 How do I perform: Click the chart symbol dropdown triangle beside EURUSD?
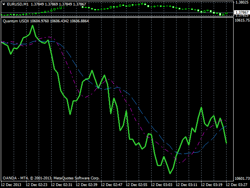pyautogui.click(x=4, y=4)
